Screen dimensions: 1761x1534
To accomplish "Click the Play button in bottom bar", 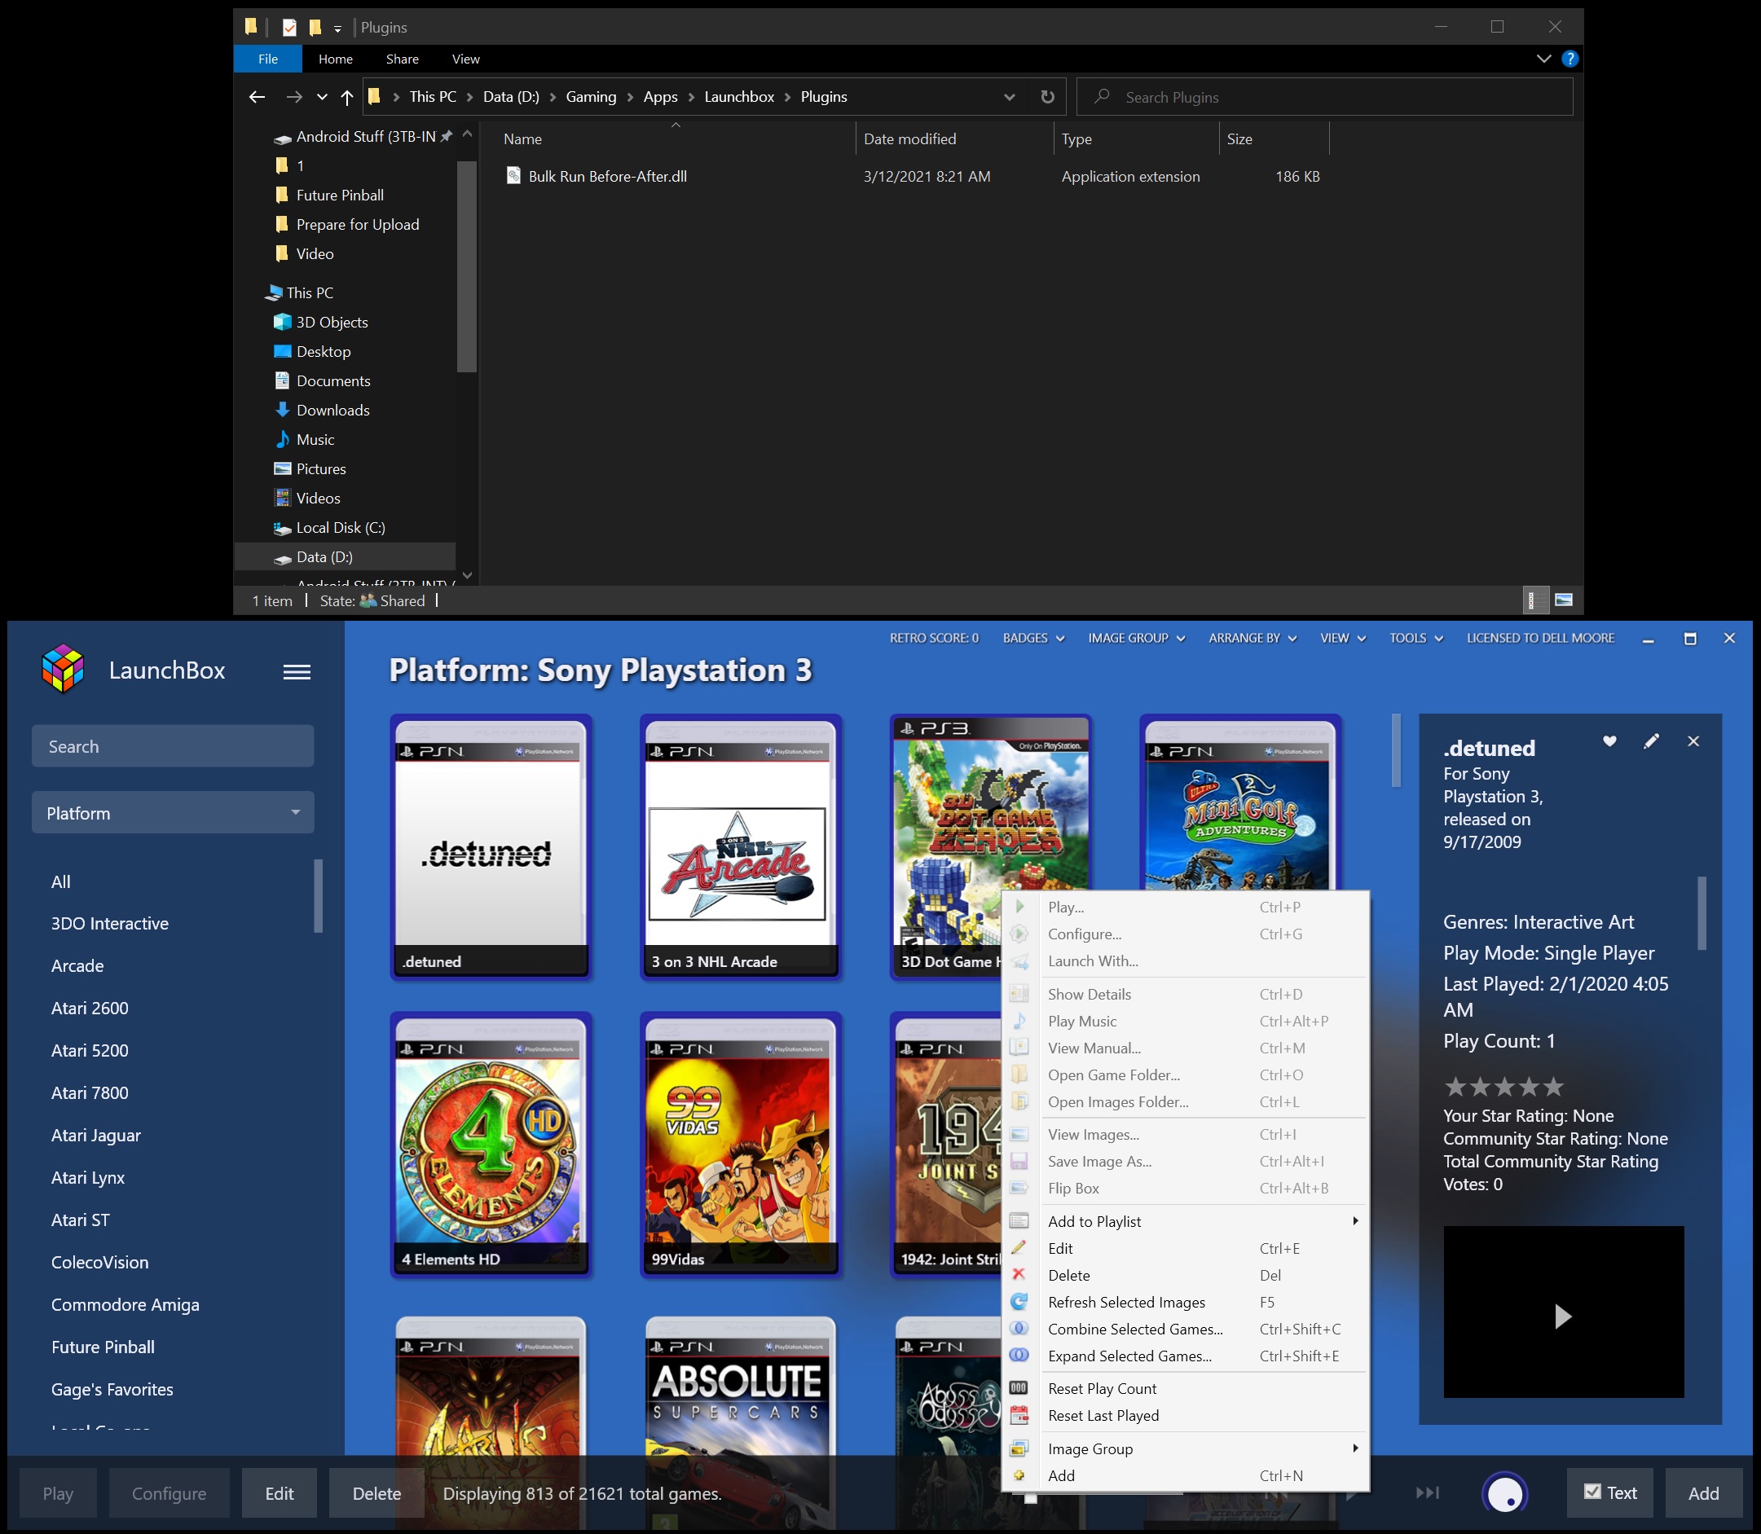I will tap(58, 1493).
